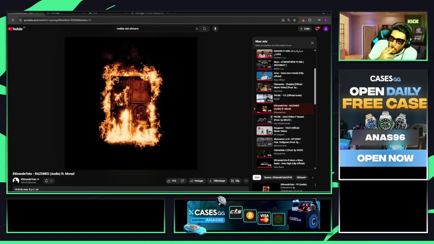Select the Source : ElGrandeTotoVEVO chip
The height and width of the screenshot is (244, 434).
(x=278, y=177)
